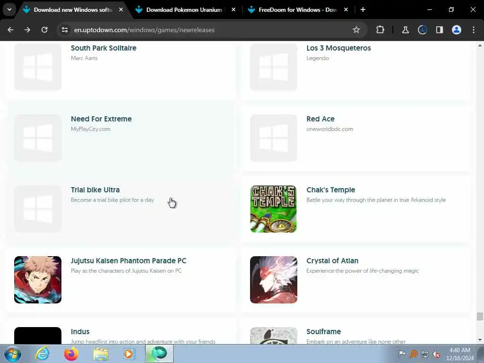The image size is (484, 363).
Task: Click the Crystal of Atlan thumbnail
Action: click(x=274, y=280)
